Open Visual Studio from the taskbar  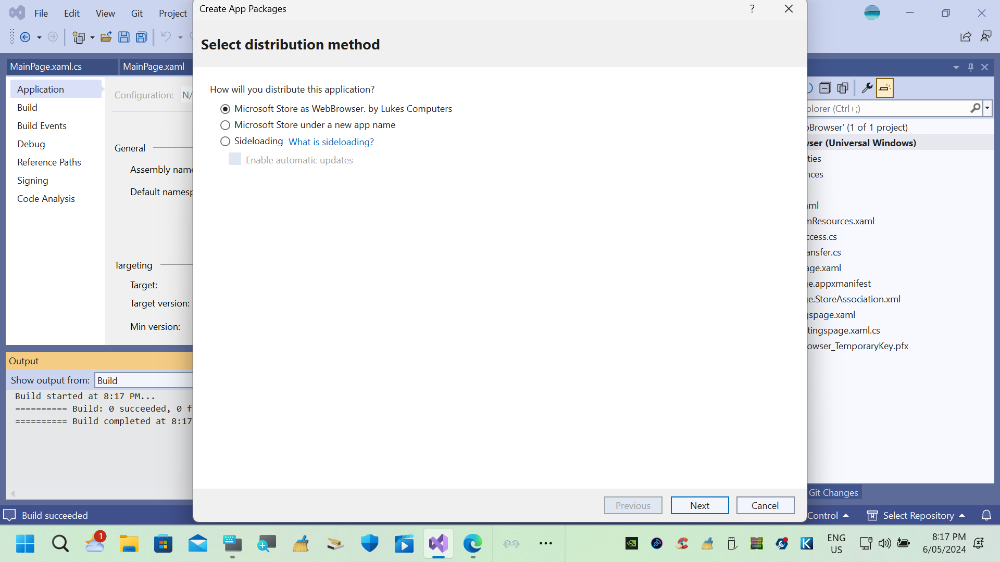coord(438,543)
